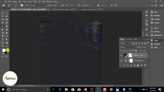Select the Hand tool
The image size is (164, 92).
7,43
